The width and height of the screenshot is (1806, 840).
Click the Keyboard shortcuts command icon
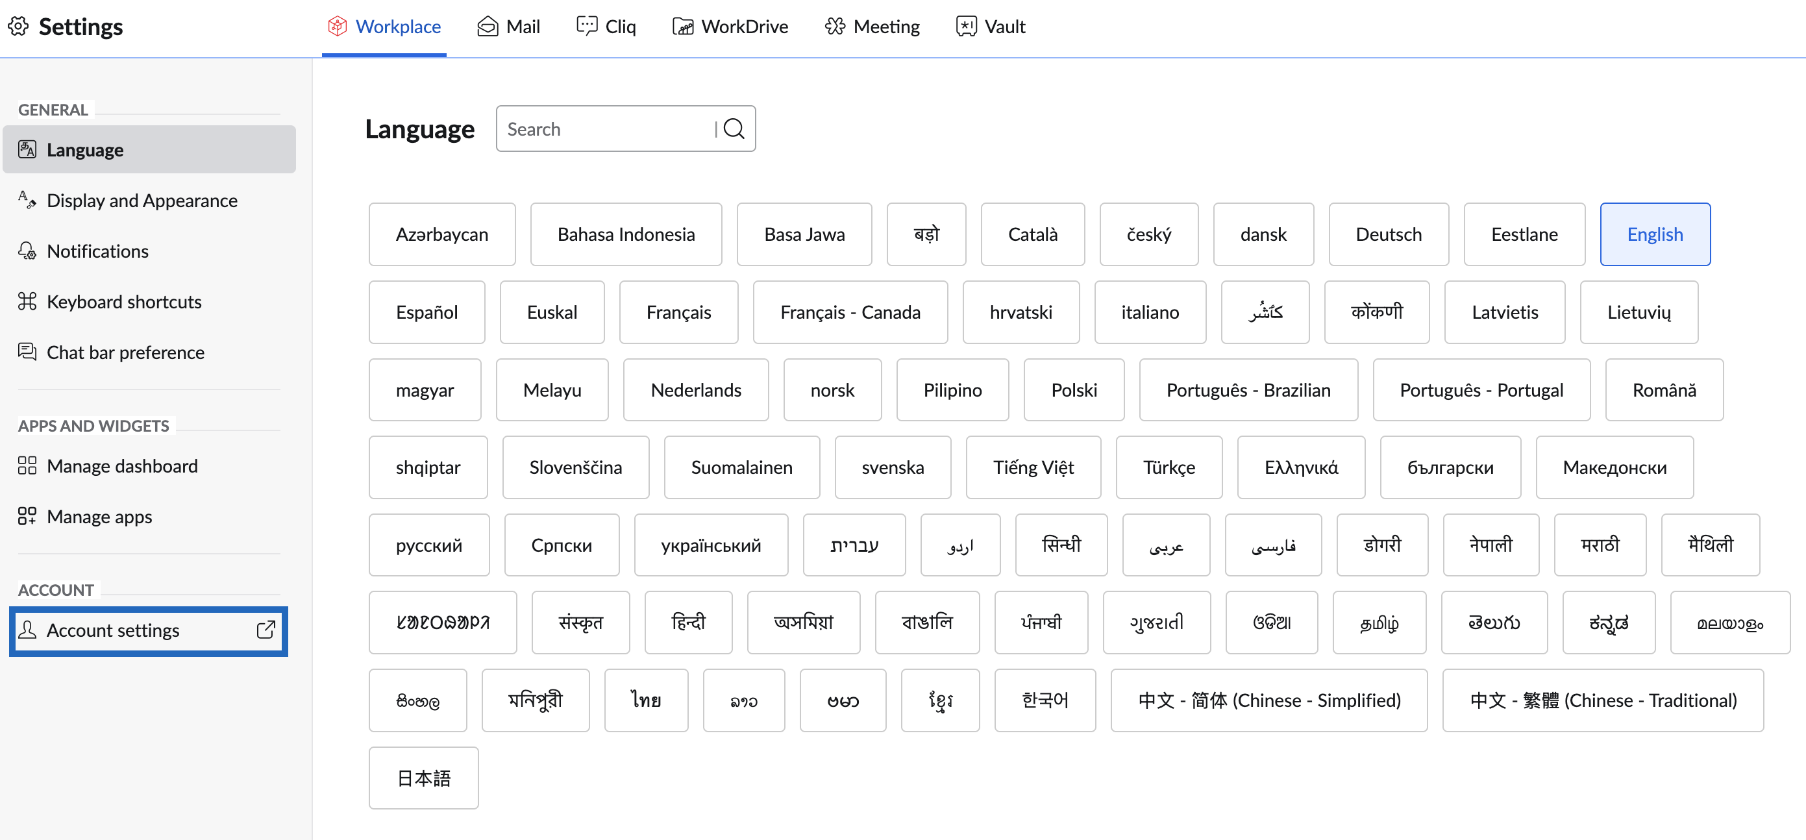coord(27,301)
